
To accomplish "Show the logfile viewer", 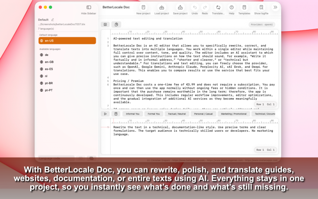I will [x=261, y=8].
